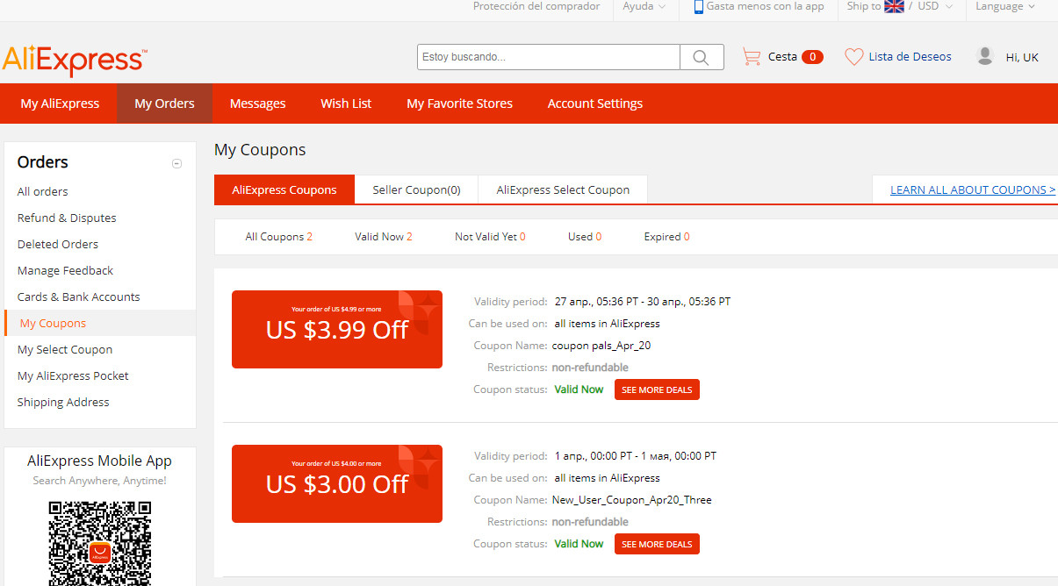Open Cards & Bank Accounts
This screenshot has width=1058, height=586.
[78, 297]
